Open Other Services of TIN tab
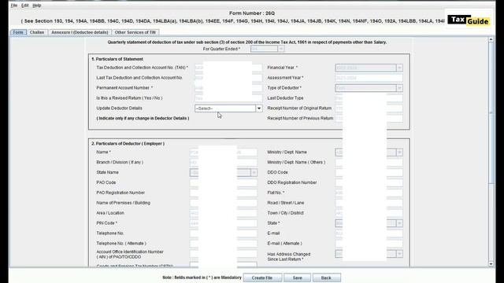This screenshot has height=283, width=504. [x=135, y=32]
